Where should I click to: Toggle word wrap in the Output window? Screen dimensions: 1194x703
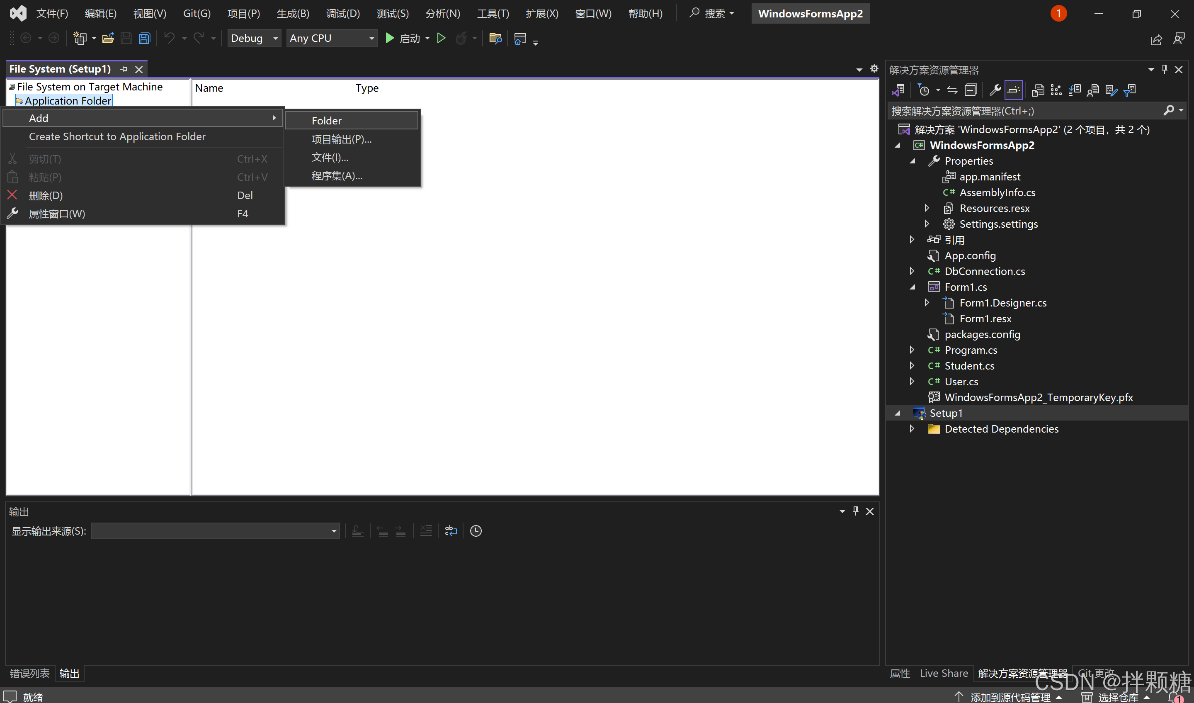click(451, 531)
